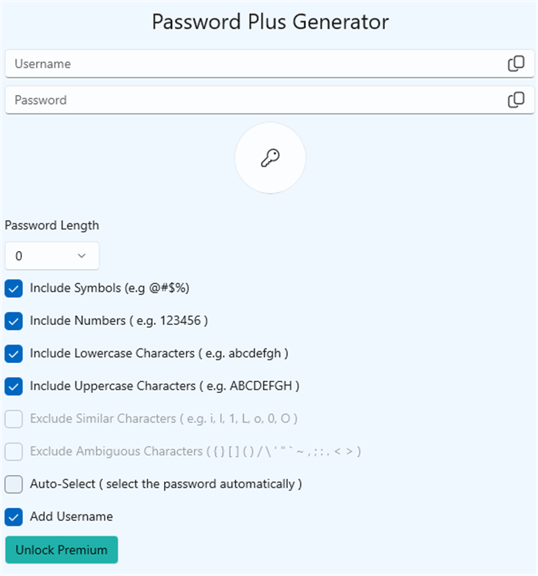Click the key icon to generate password
Image resolution: width=538 pixels, height=576 pixels.
pos(270,158)
